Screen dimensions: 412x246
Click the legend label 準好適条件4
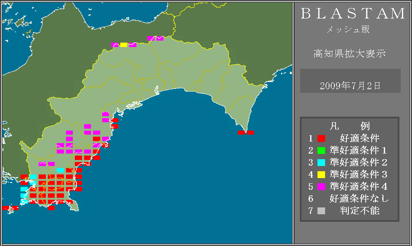(358, 187)
